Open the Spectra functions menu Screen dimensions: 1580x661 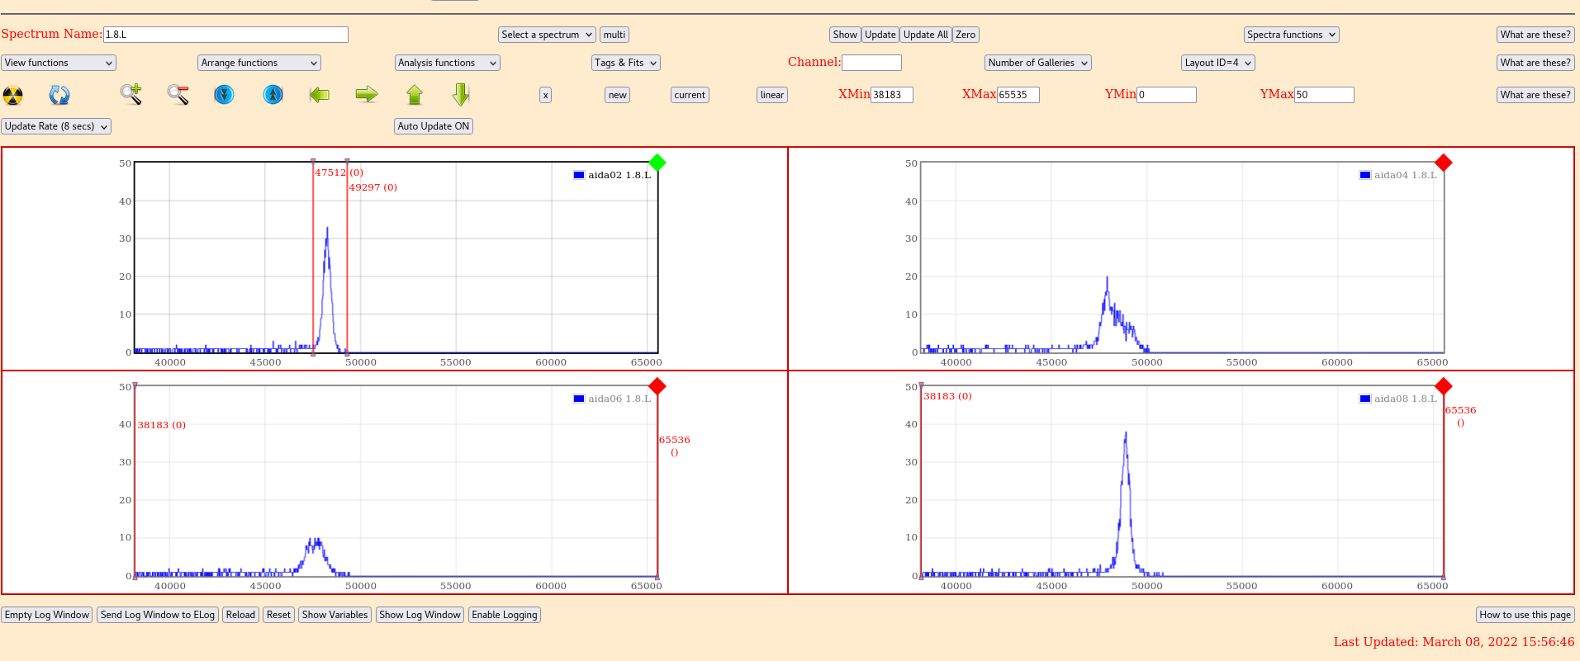pos(1291,35)
